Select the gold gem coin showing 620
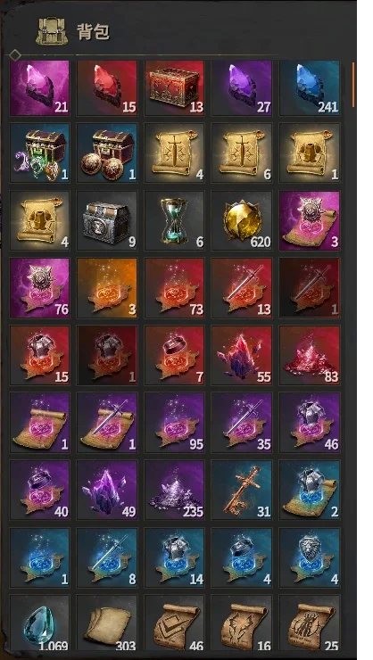Image resolution: width=373 pixels, height=660 pixels. click(242, 221)
